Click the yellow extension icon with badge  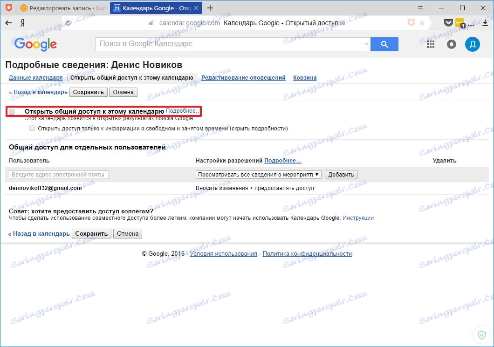460,23
